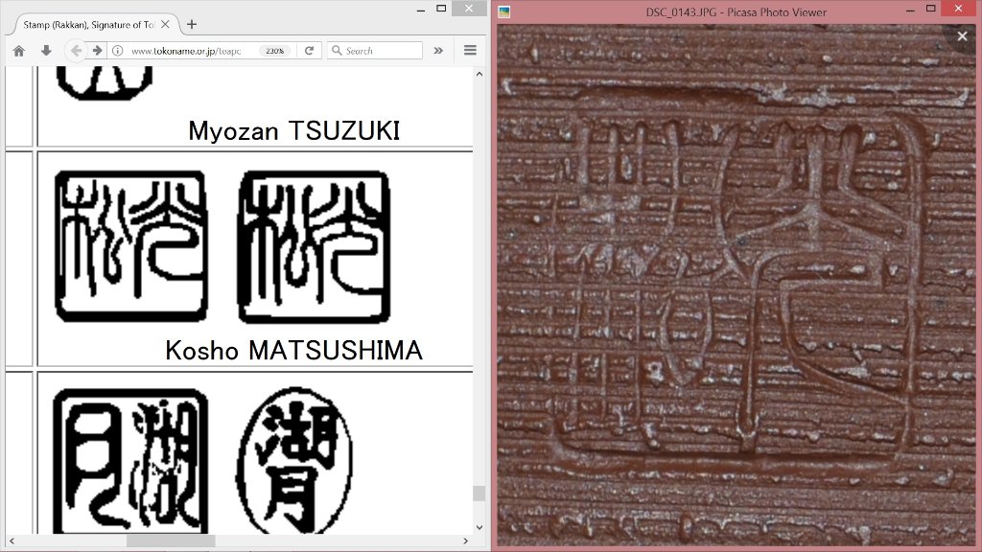Click the horizontal scrollbar thumb
Image resolution: width=982 pixels, height=552 pixels.
[x=171, y=541]
